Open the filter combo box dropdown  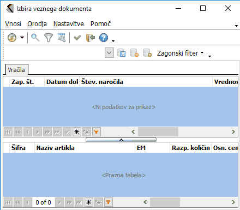pyautogui.click(x=109, y=53)
